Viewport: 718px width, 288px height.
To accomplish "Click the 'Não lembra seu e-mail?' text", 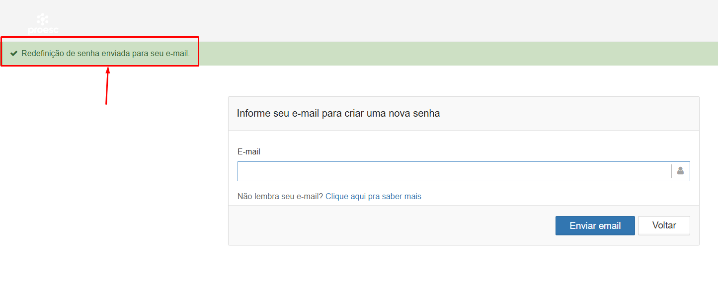I will [x=280, y=196].
